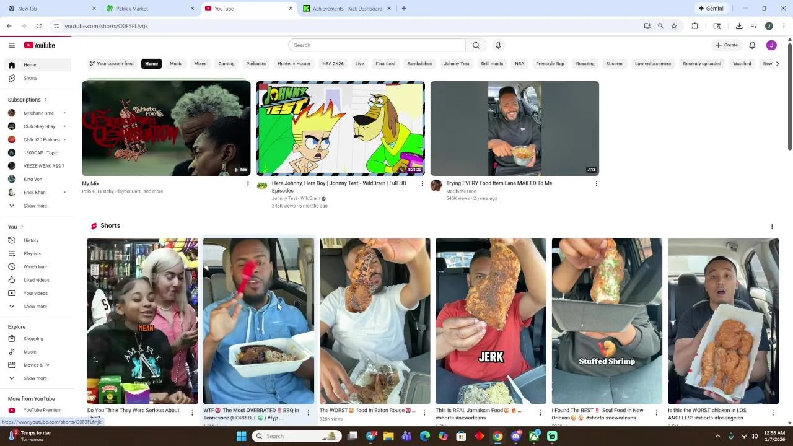Open Mr.ChimeTime subscription channel
This screenshot has height=446, width=793.
(37, 113)
